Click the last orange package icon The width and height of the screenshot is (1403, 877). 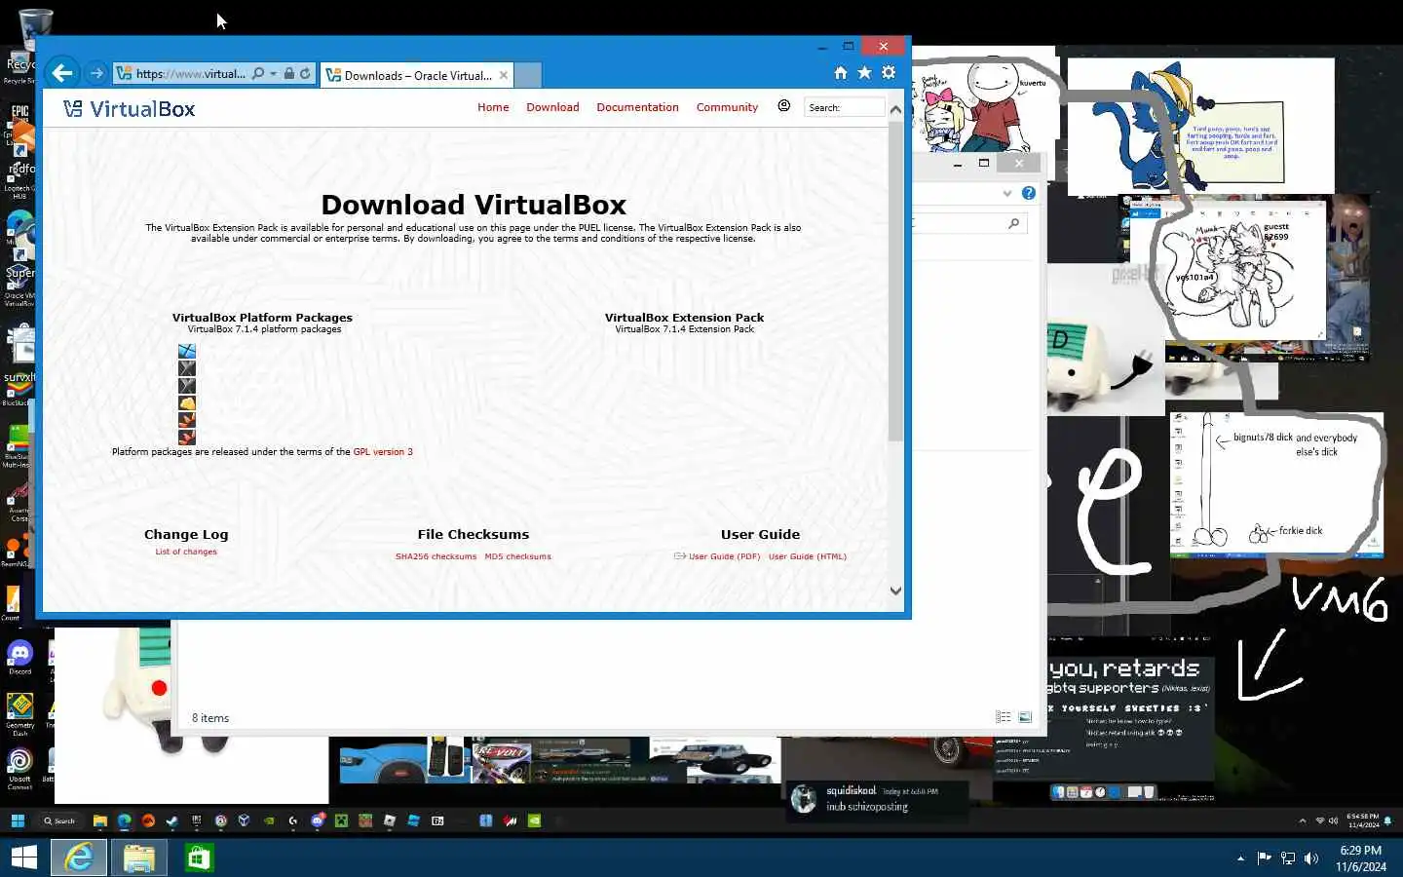pyautogui.click(x=187, y=437)
